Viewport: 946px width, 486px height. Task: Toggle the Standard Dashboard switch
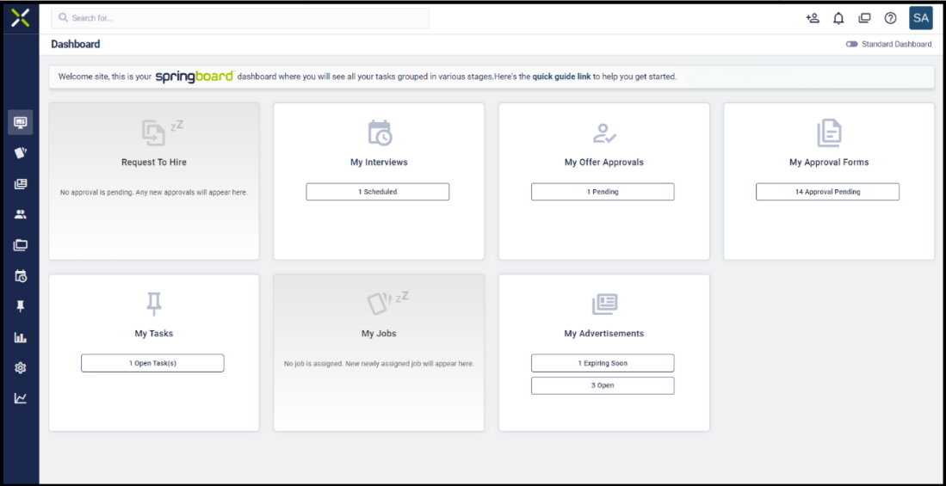click(x=852, y=44)
